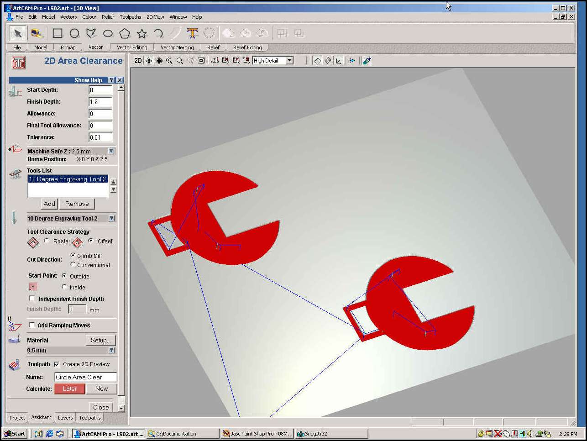This screenshot has width=587, height=441.
Task: Select Climb Mill cut direction
Action: tap(73, 256)
